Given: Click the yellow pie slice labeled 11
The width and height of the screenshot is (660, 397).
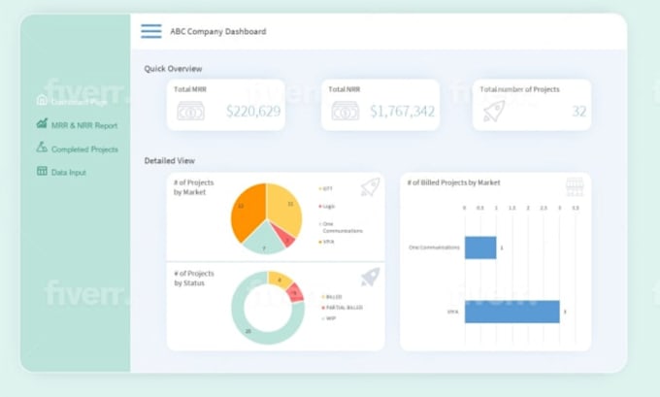Looking at the screenshot, I should click(x=285, y=207).
